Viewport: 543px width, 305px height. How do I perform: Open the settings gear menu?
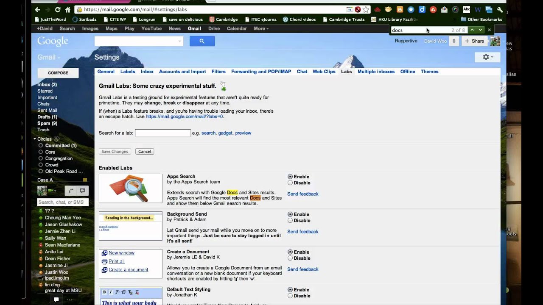(487, 57)
